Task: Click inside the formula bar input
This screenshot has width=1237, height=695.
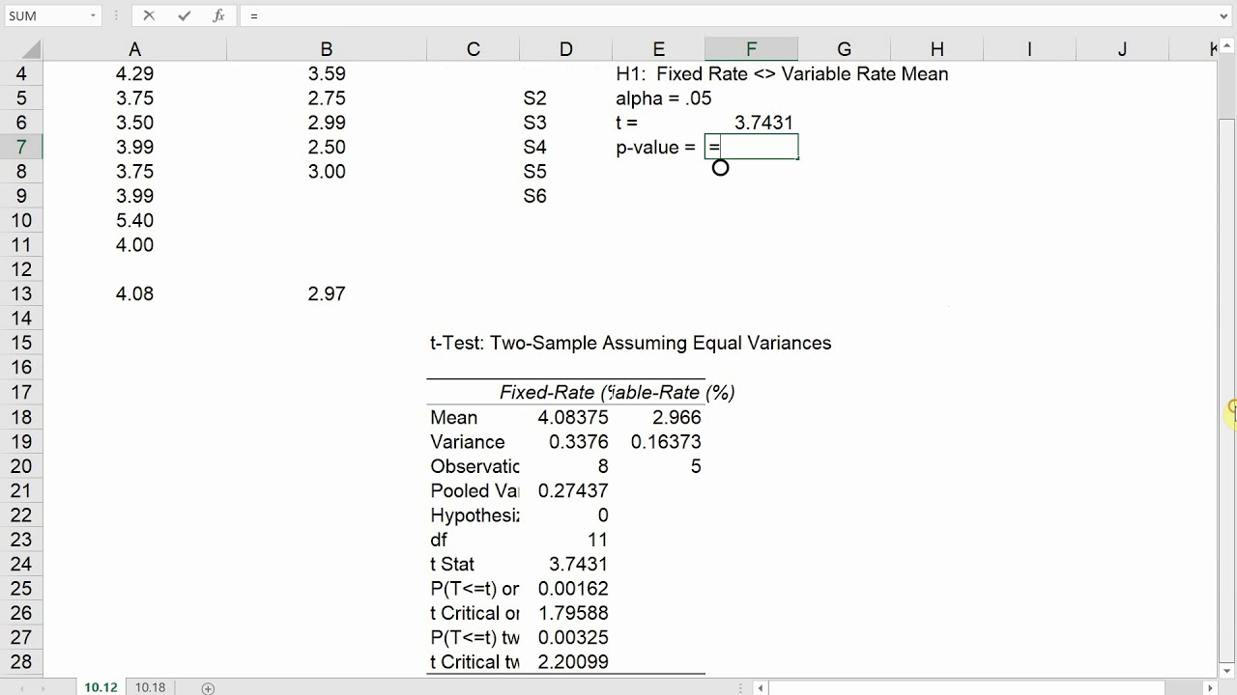Action: [676, 15]
